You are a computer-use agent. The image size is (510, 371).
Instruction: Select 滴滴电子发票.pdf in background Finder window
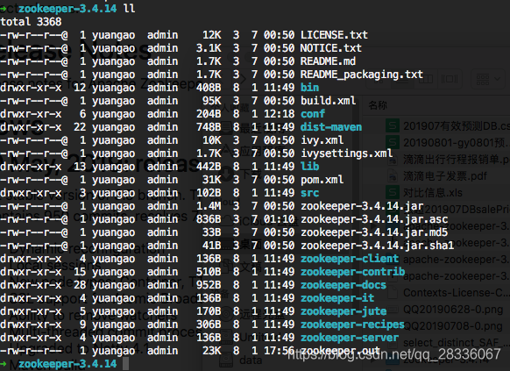[445, 176]
